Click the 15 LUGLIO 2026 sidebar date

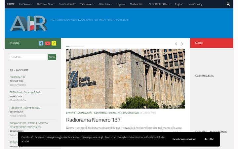17,81
